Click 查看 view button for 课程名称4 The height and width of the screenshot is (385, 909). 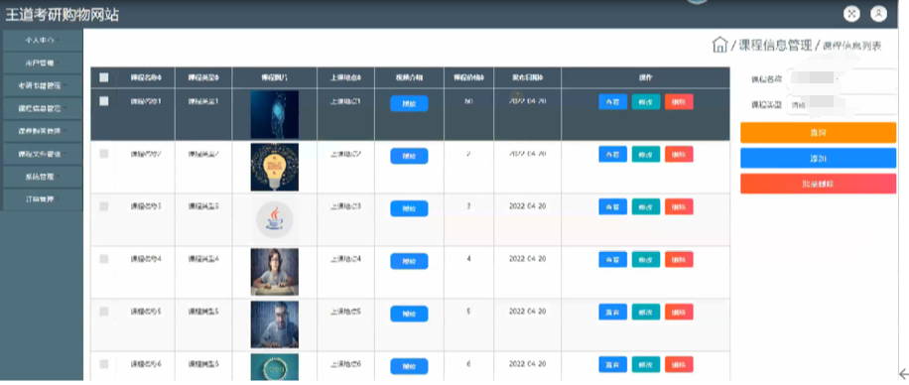612,259
